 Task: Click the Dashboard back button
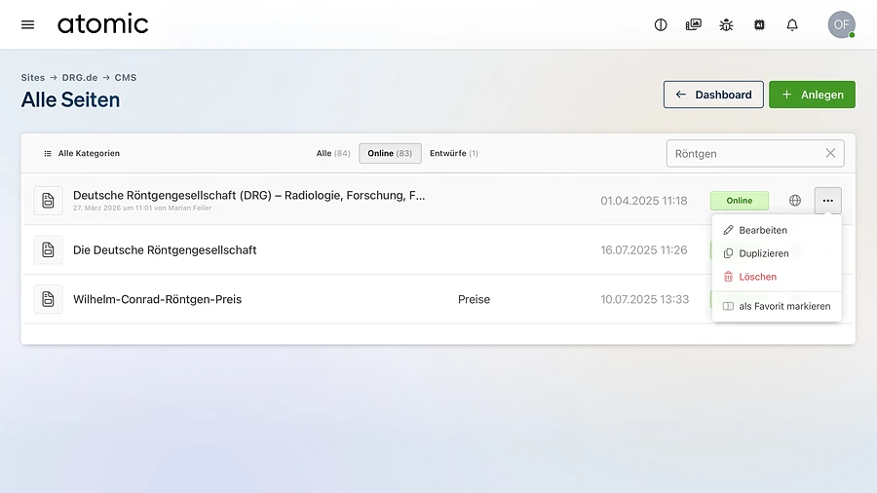point(713,95)
